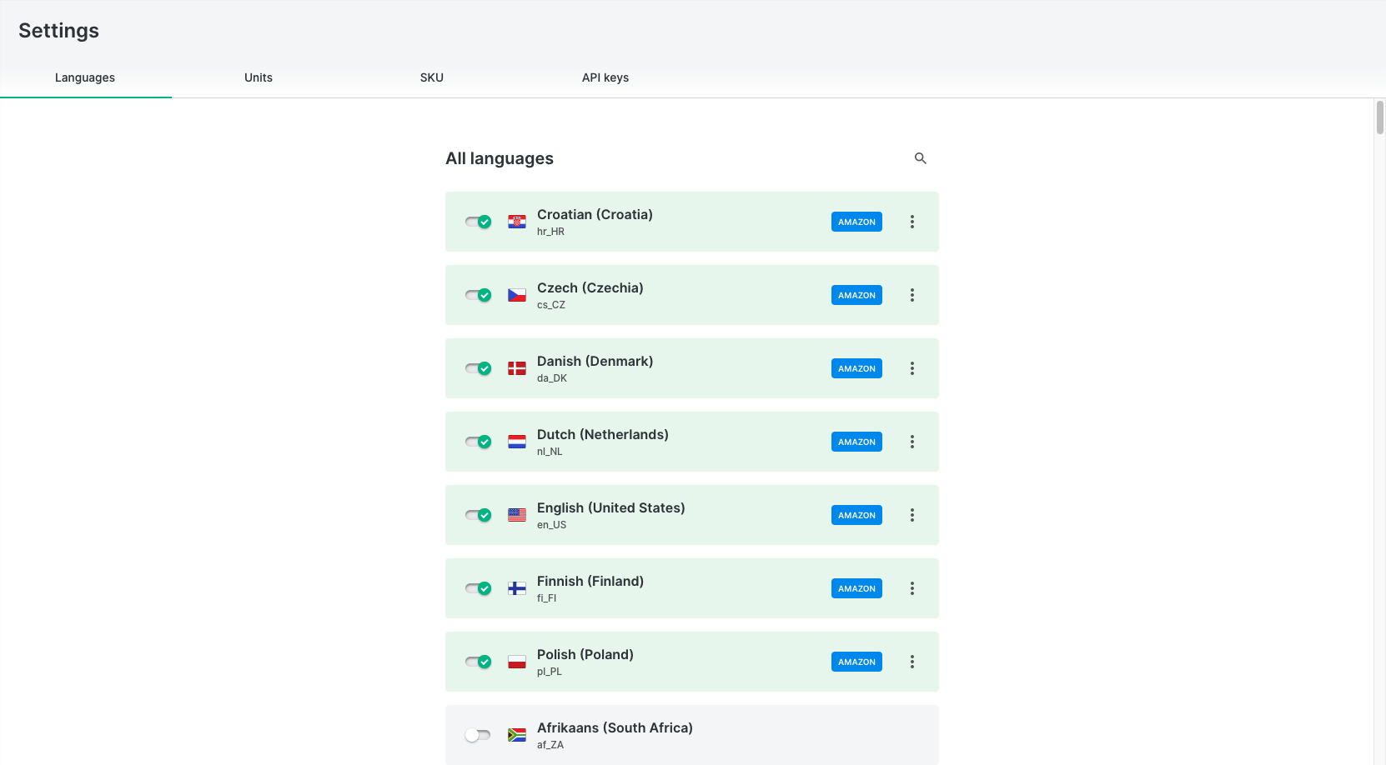Click the Denmark flag icon
This screenshot has height=765, width=1386.
tap(517, 368)
